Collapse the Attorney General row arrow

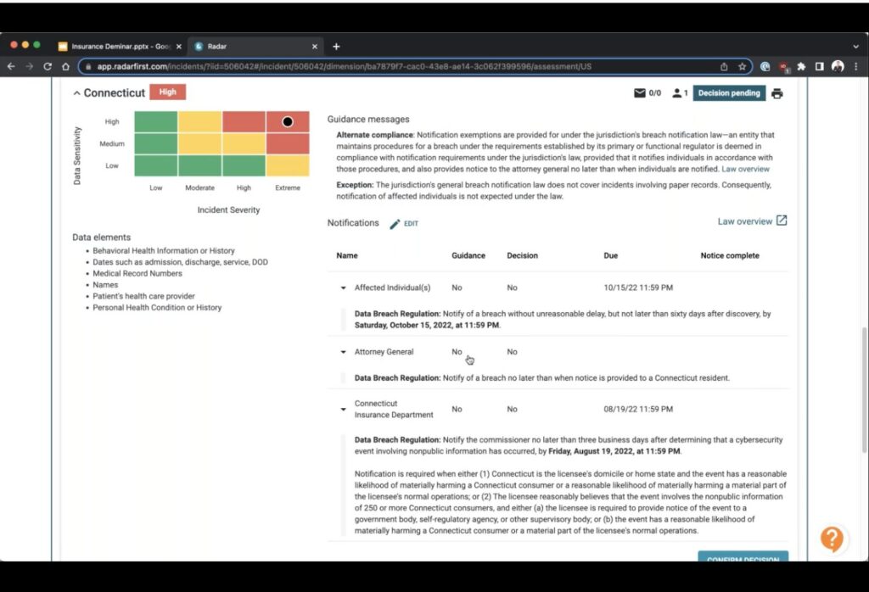coord(343,352)
